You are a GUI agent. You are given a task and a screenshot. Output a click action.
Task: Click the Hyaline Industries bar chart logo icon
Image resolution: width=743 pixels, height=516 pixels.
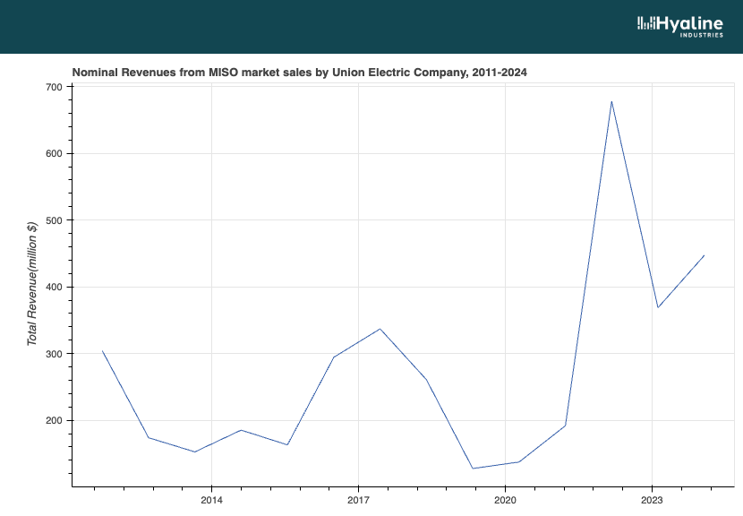(x=645, y=23)
